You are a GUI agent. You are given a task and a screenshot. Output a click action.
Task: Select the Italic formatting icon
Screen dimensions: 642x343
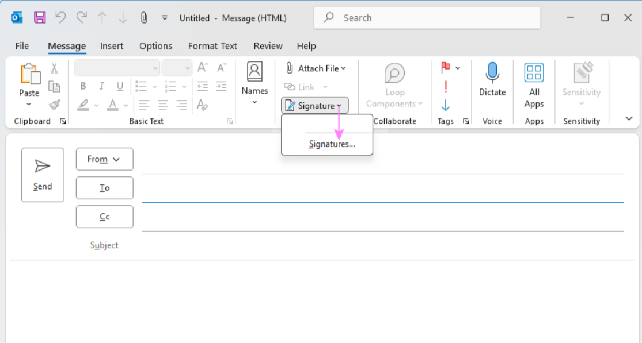[101, 86]
